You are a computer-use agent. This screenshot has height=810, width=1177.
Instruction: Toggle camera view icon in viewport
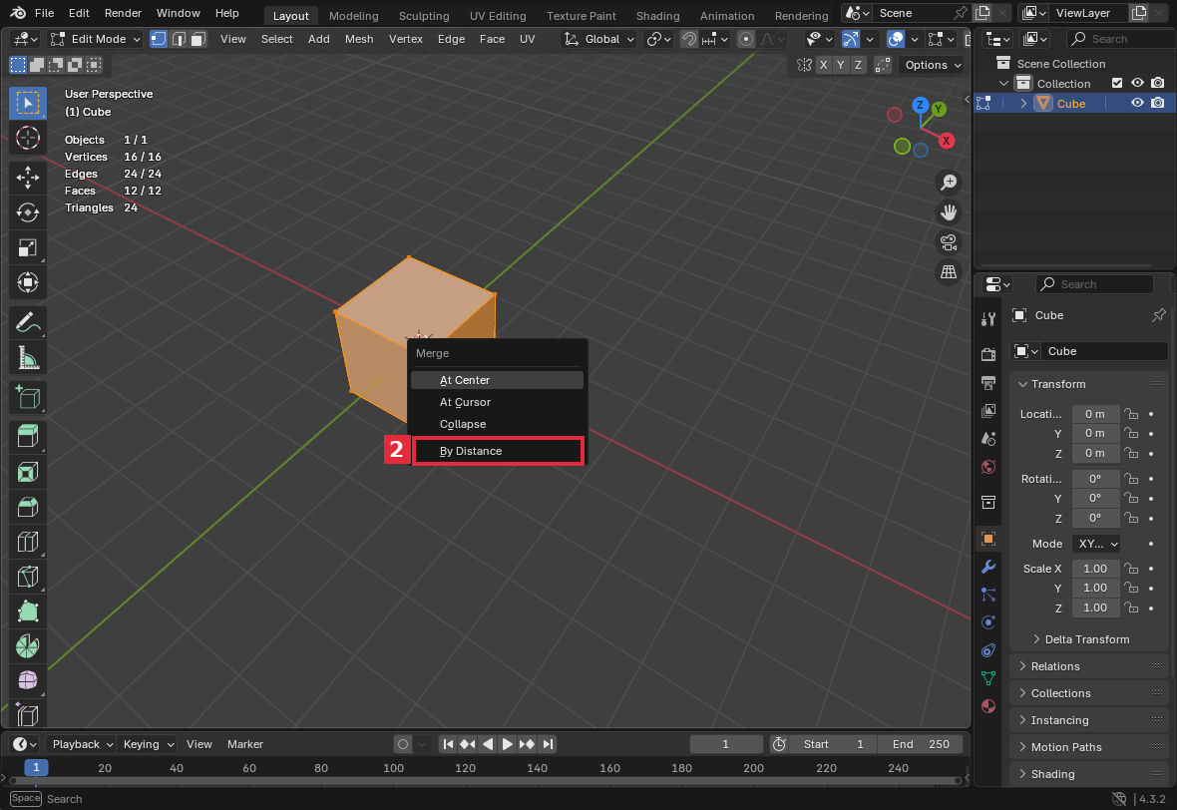tap(949, 242)
